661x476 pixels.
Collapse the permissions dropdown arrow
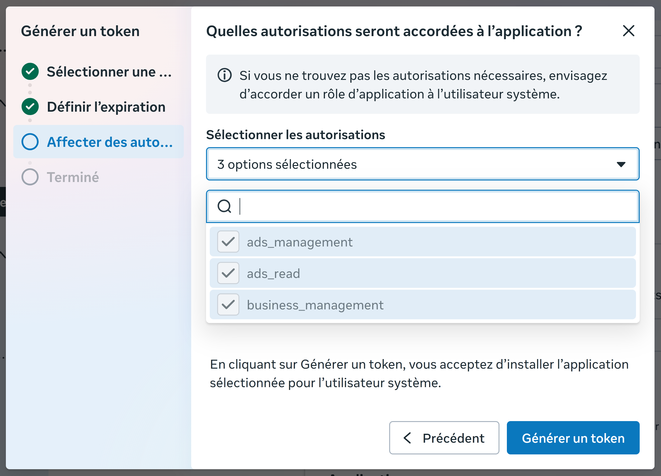point(621,164)
